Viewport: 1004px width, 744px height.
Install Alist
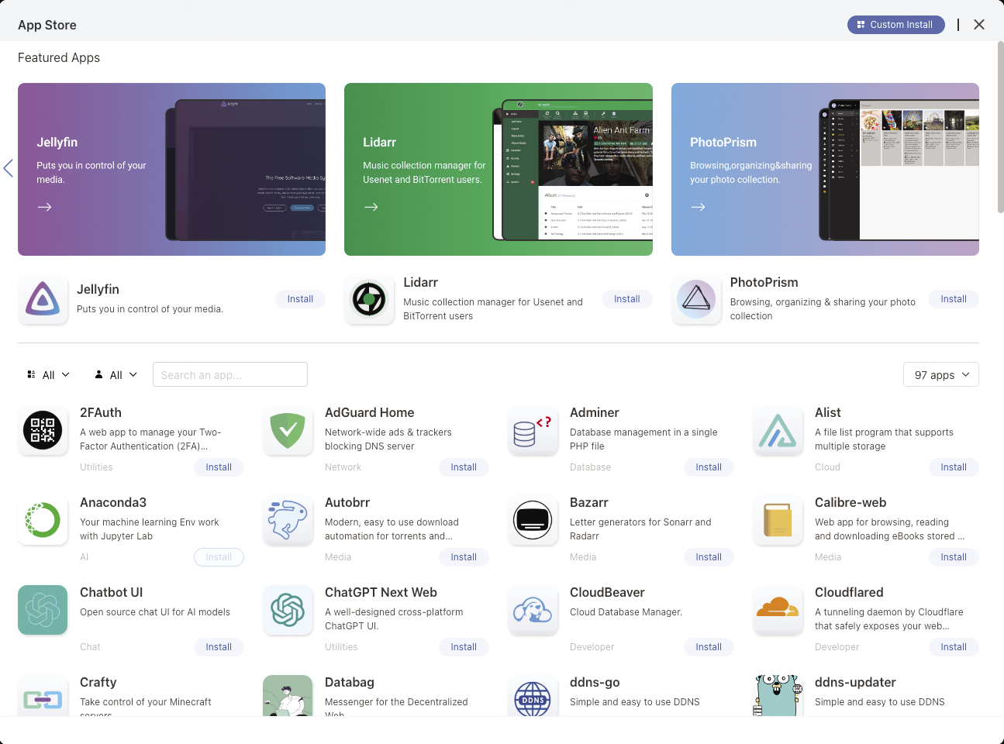[x=954, y=467]
